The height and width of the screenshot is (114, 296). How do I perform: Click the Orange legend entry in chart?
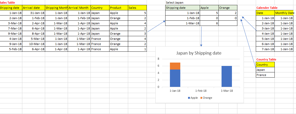[x=206, y=98]
